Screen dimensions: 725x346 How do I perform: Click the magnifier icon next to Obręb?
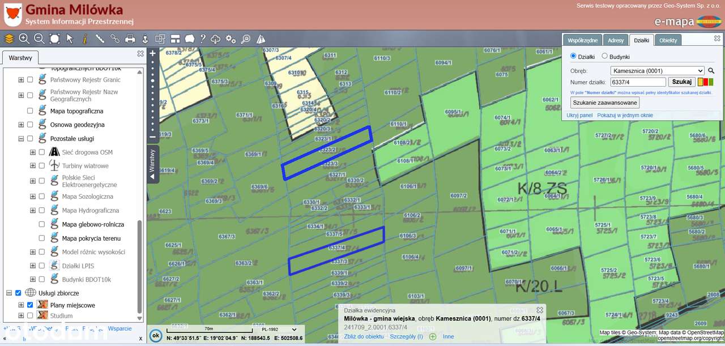(x=711, y=71)
